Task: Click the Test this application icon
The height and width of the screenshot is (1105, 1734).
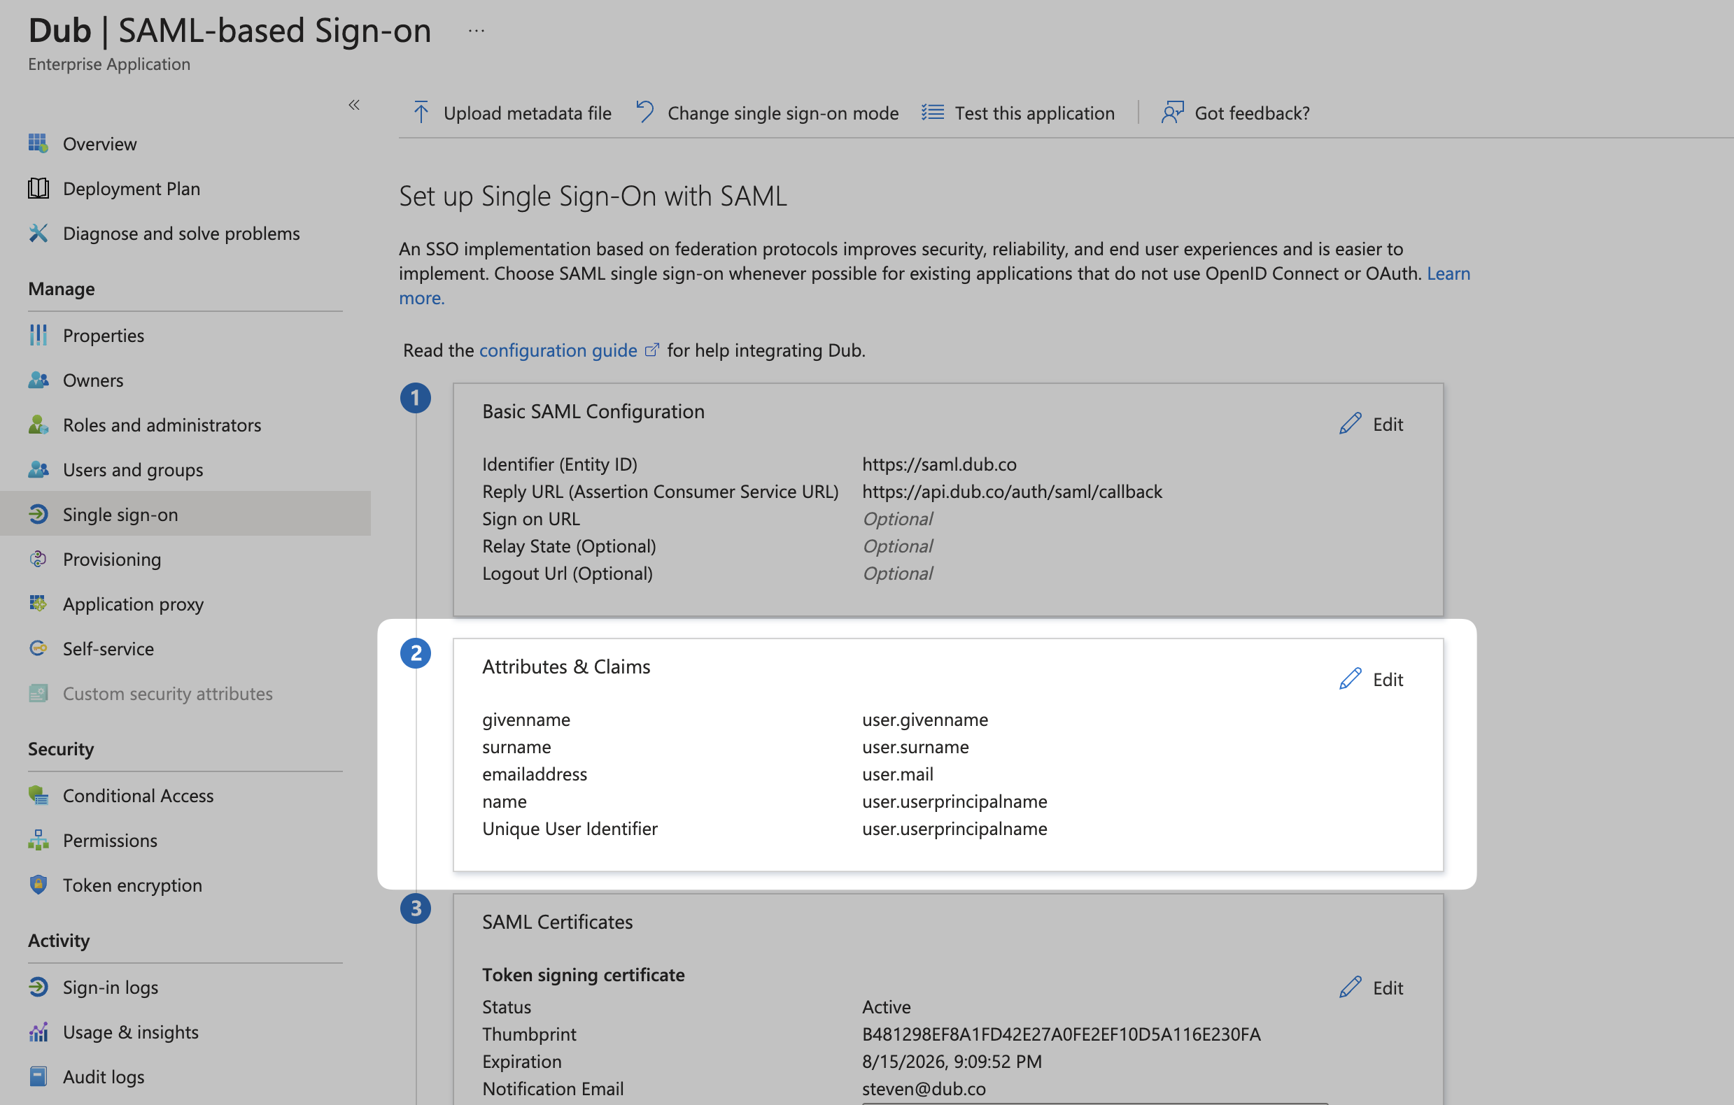Action: [x=934, y=111]
